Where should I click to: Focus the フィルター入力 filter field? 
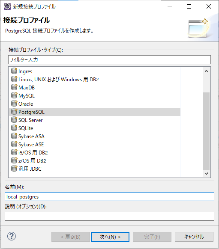tap(109, 60)
